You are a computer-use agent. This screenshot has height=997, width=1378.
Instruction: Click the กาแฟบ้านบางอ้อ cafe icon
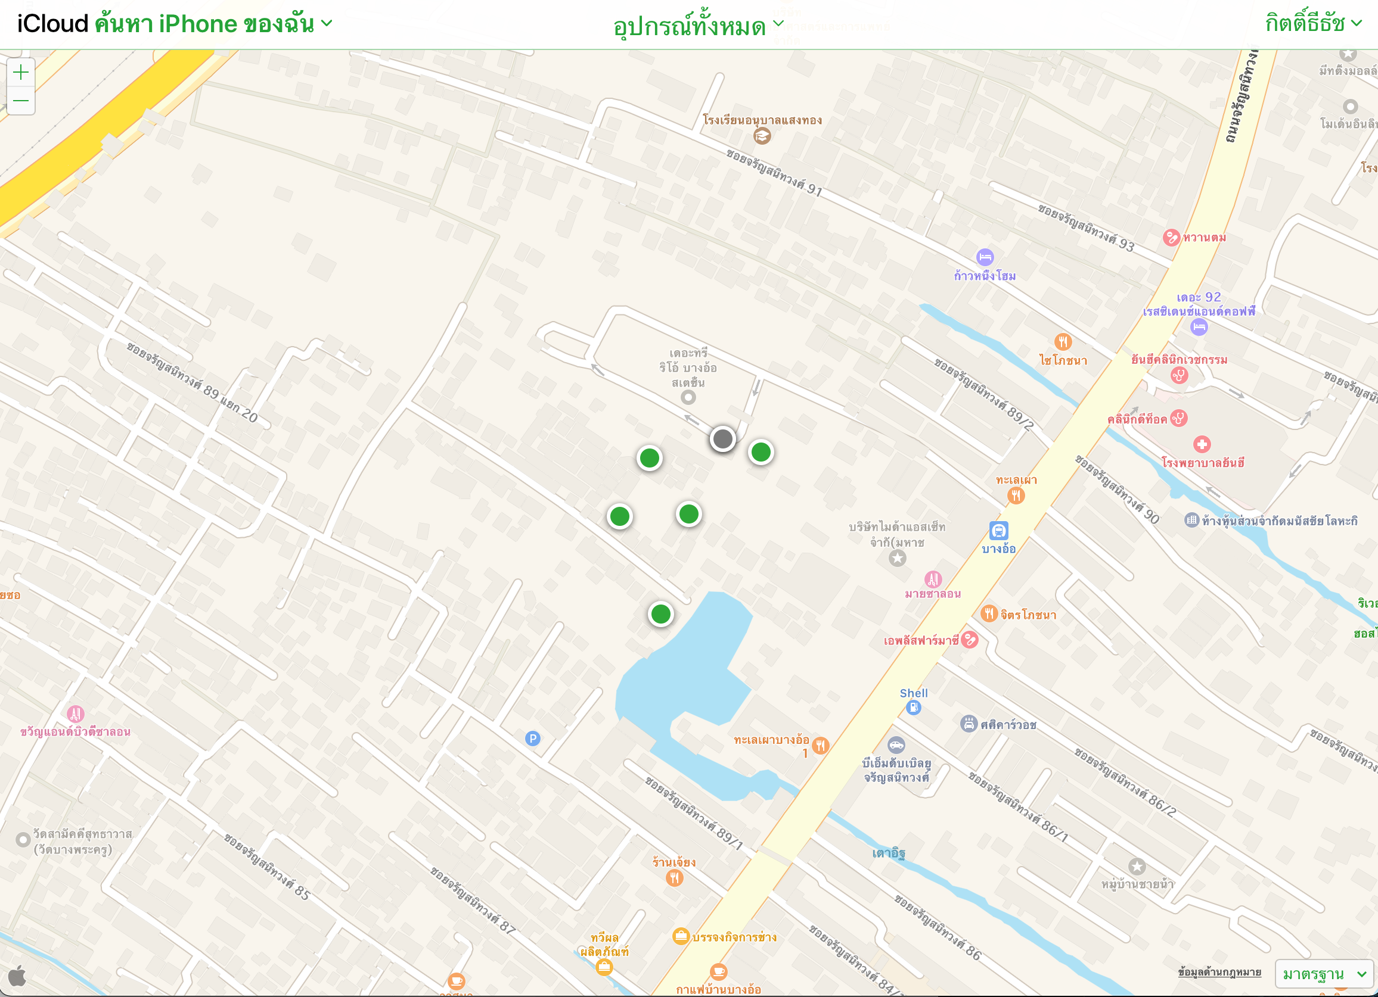(718, 971)
